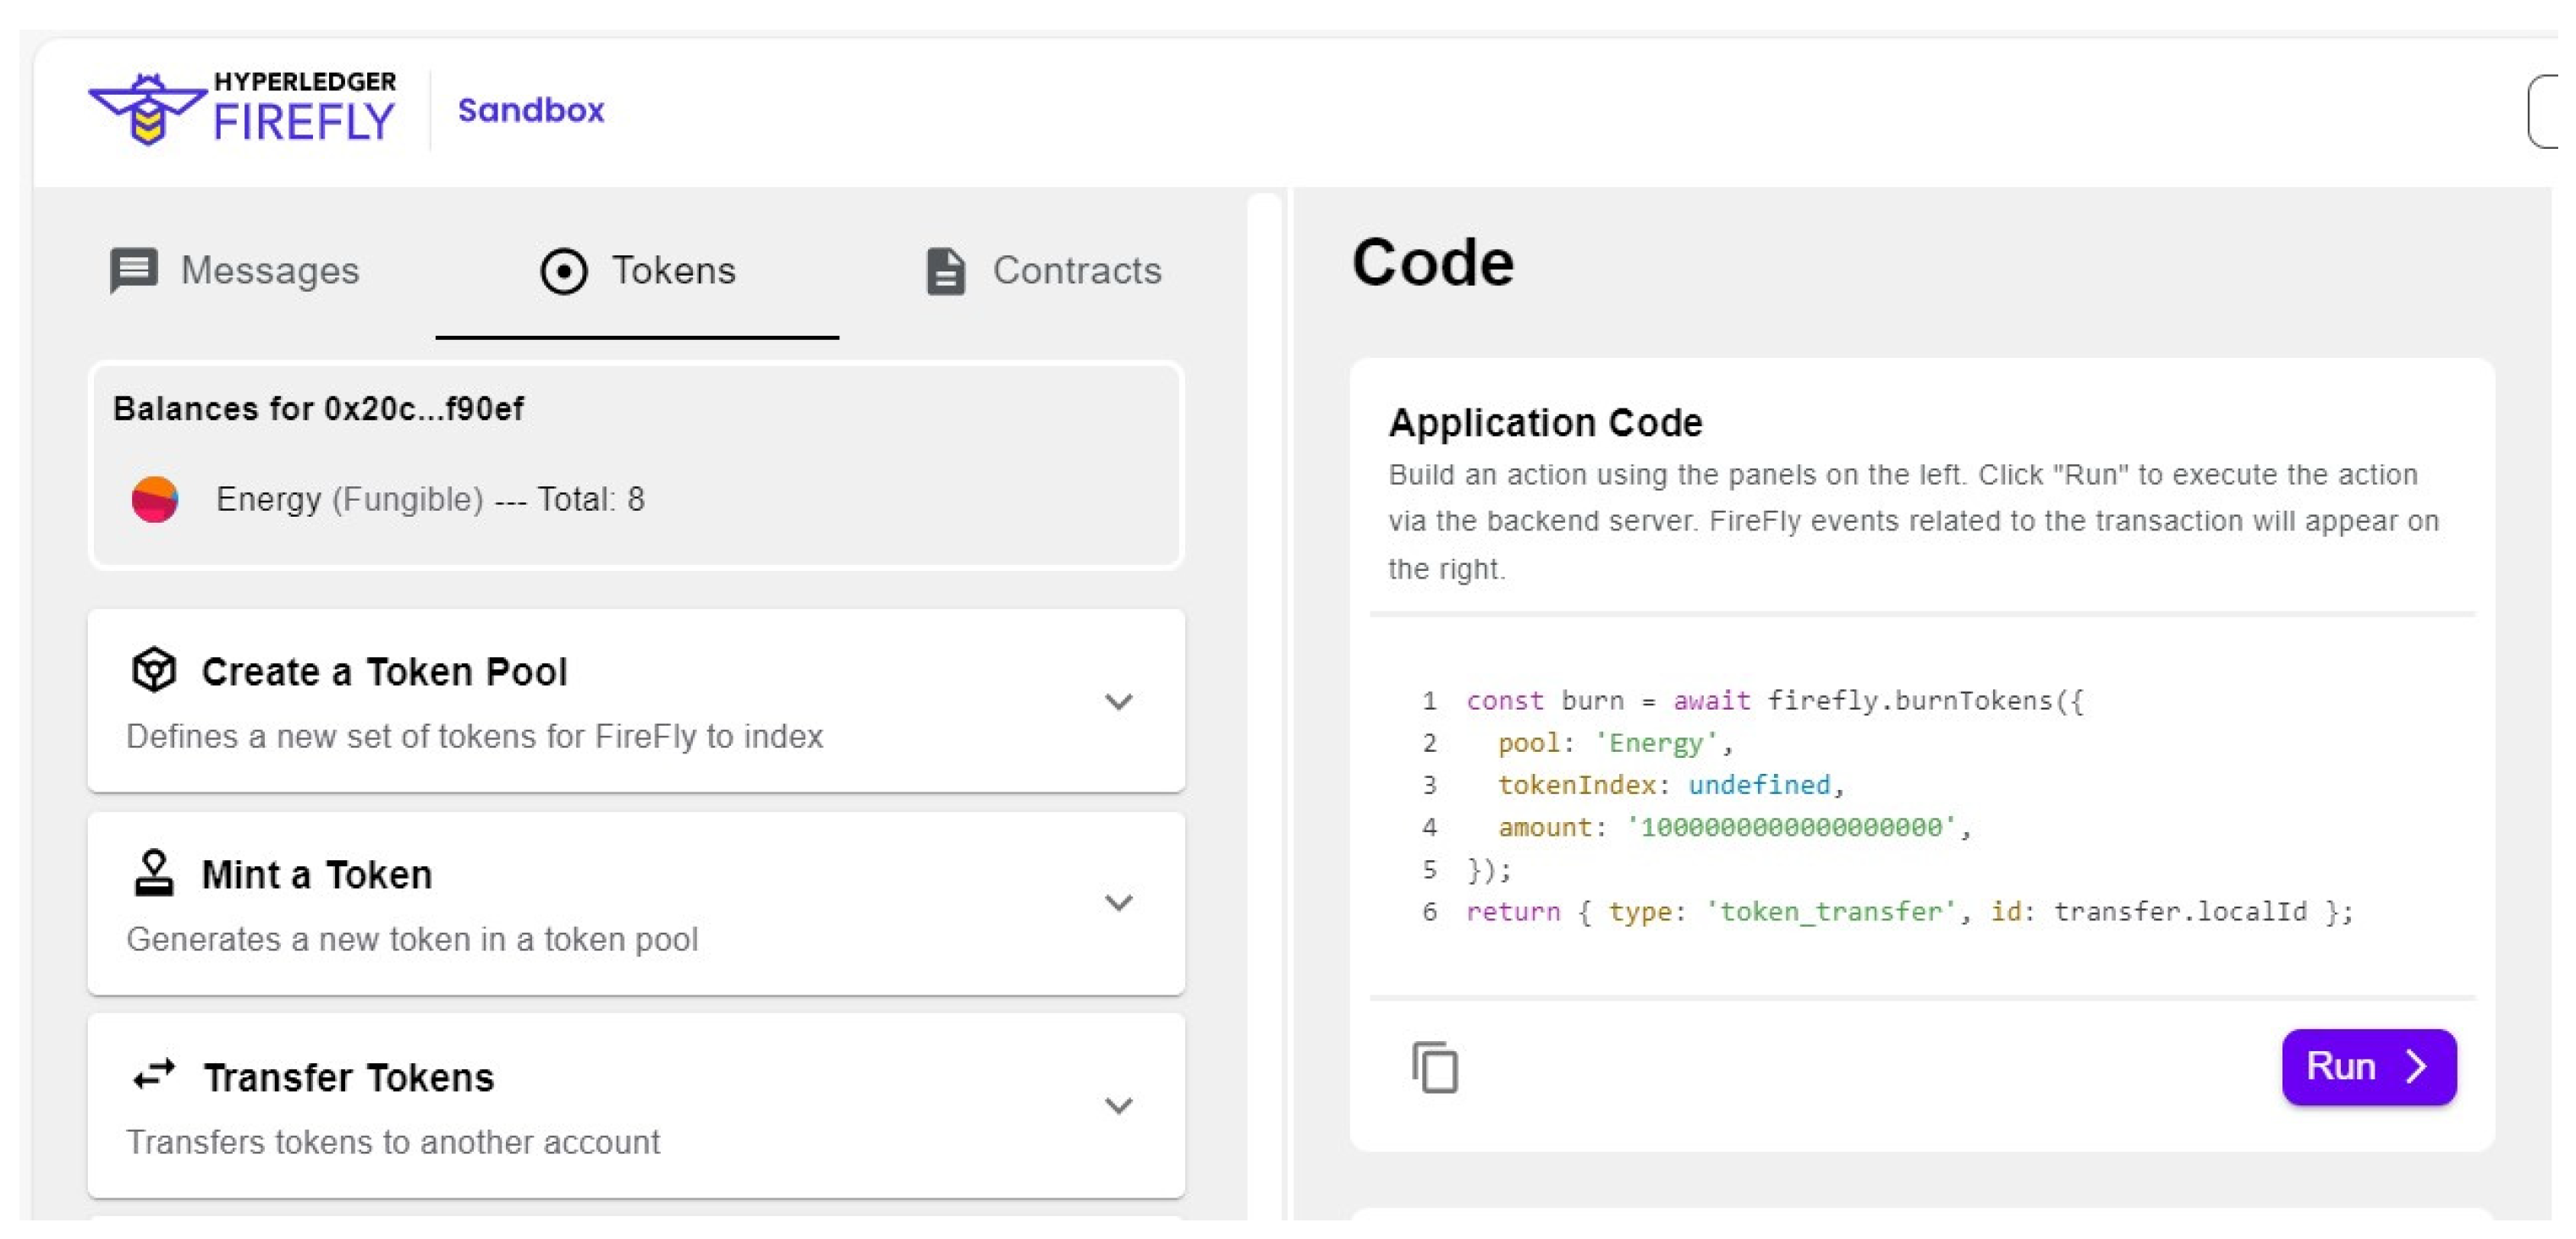Screen dimensions: 2576x1239
Task: Click the Energy token color swatch
Action: (154, 499)
